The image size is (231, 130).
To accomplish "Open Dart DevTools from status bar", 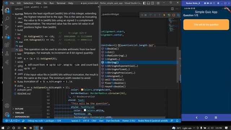I will pos(113,121).
